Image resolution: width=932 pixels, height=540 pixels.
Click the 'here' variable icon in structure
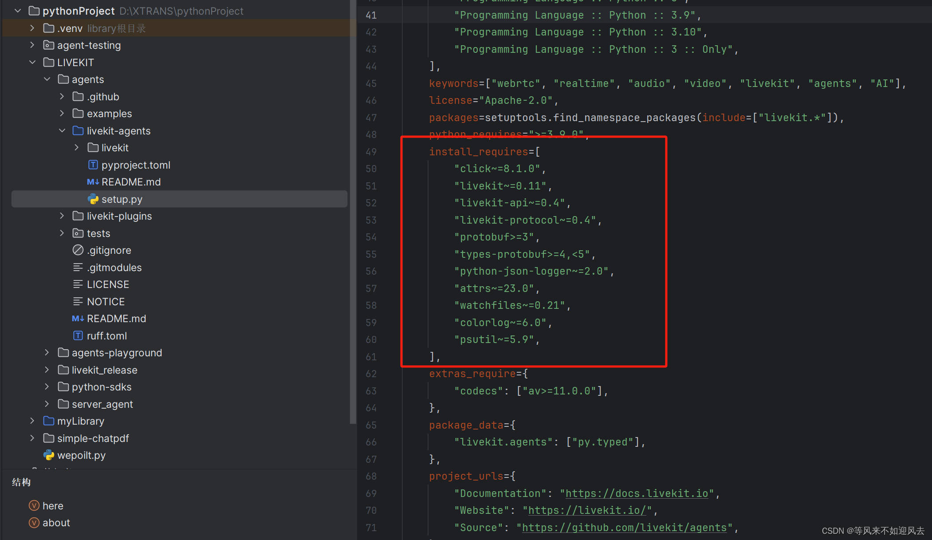coord(34,506)
